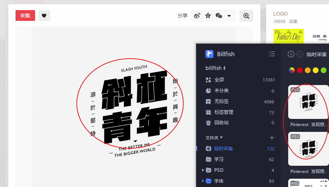The image size is (329, 187).
Task: Click the red 采集 collect button
Action: [x=25, y=15]
